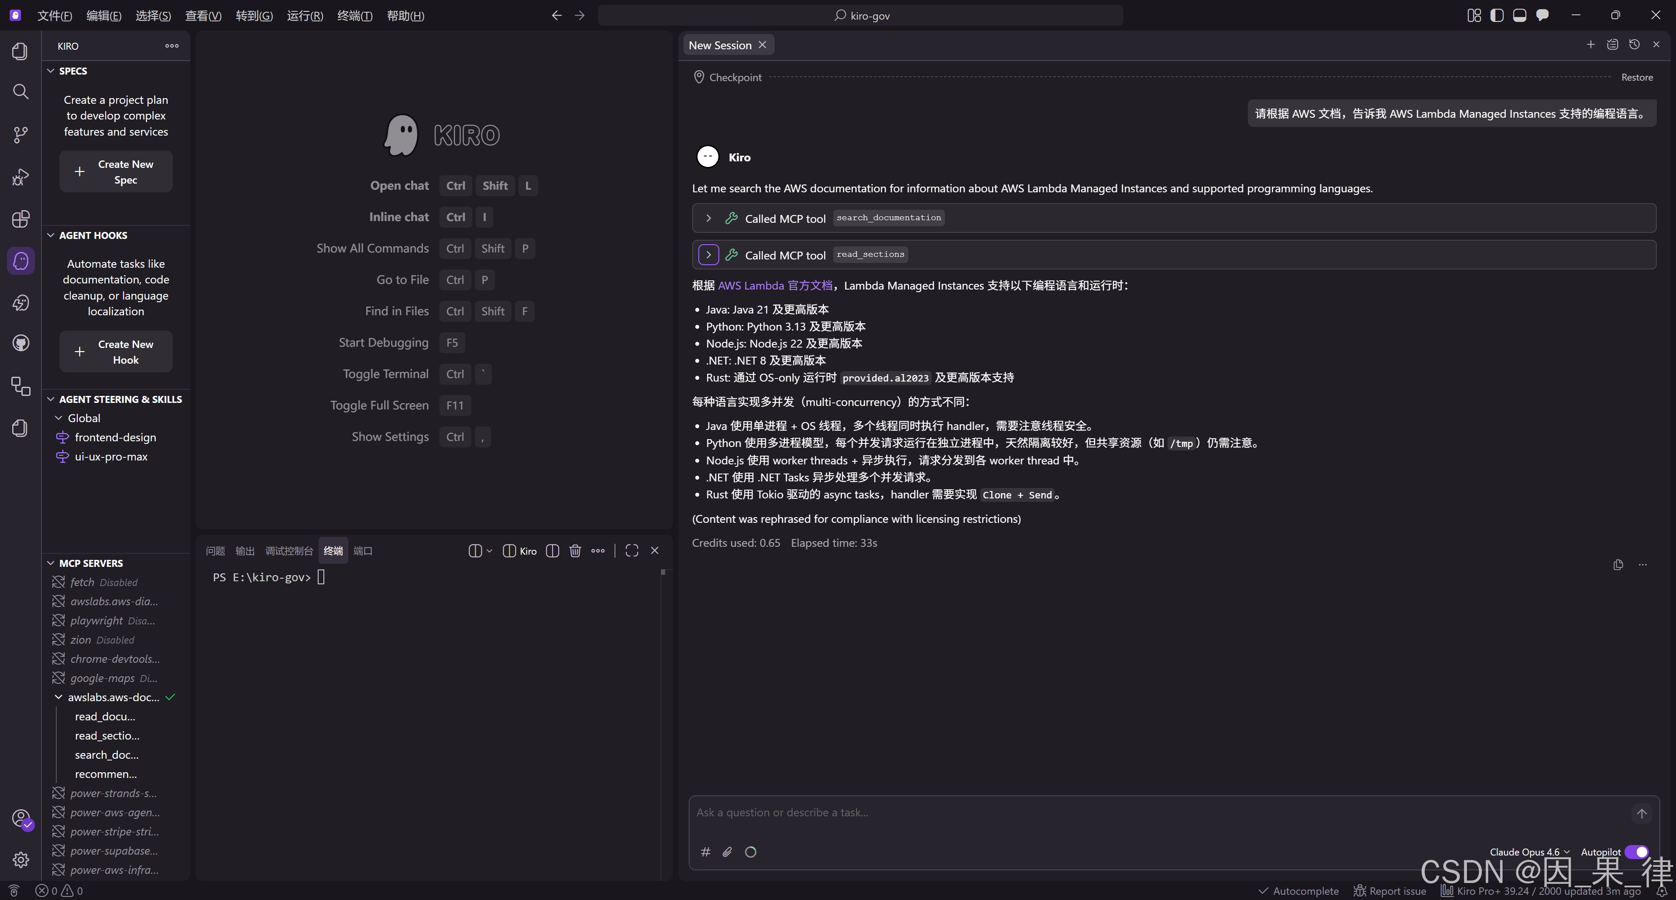This screenshot has height=900, width=1676.
Task: Click terminal more actions dots
Action: tap(598, 550)
